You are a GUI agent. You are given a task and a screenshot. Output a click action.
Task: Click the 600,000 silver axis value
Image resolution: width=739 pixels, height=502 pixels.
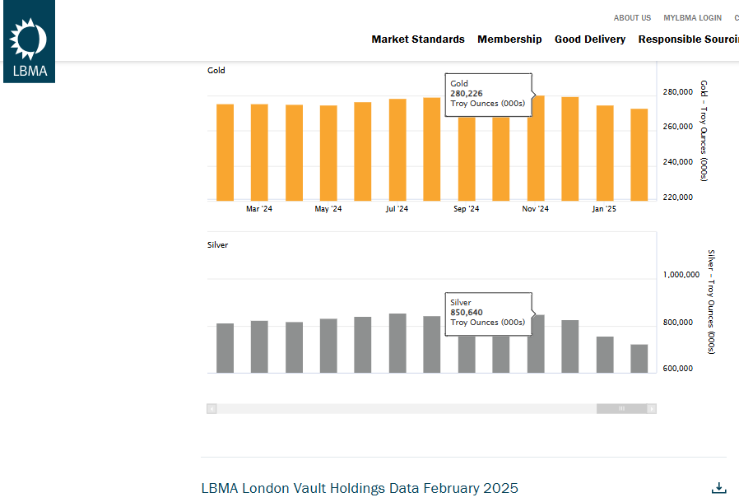click(678, 368)
